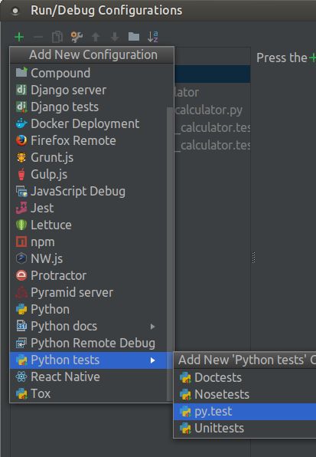Select the Django server icon
The height and width of the screenshot is (457, 316).
coord(21,90)
